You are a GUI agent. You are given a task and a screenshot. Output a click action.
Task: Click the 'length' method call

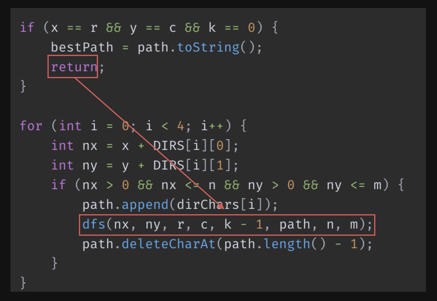287,244
